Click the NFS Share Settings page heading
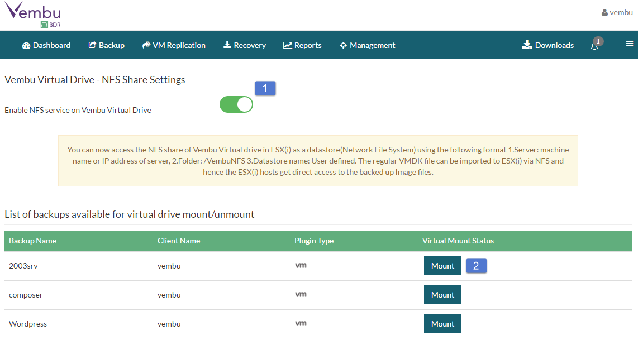The height and width of the screenshot is (340, 638). (x=95, y=80)
